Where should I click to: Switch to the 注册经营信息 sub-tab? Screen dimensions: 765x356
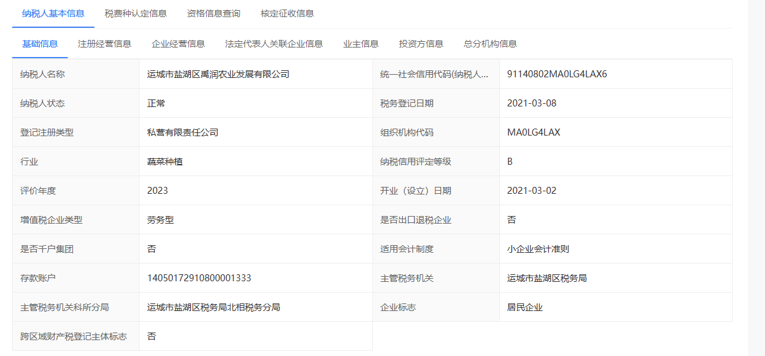(105, 44)
